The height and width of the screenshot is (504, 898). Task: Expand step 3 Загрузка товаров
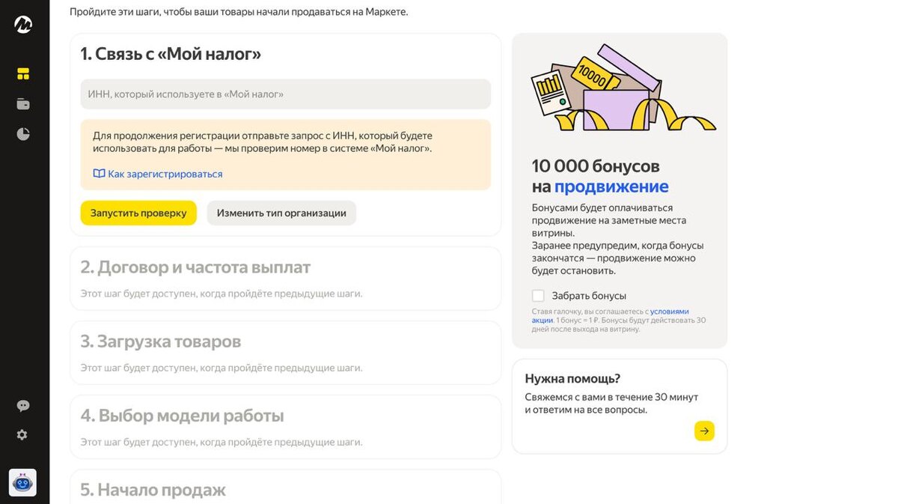[x=161, y=341]
